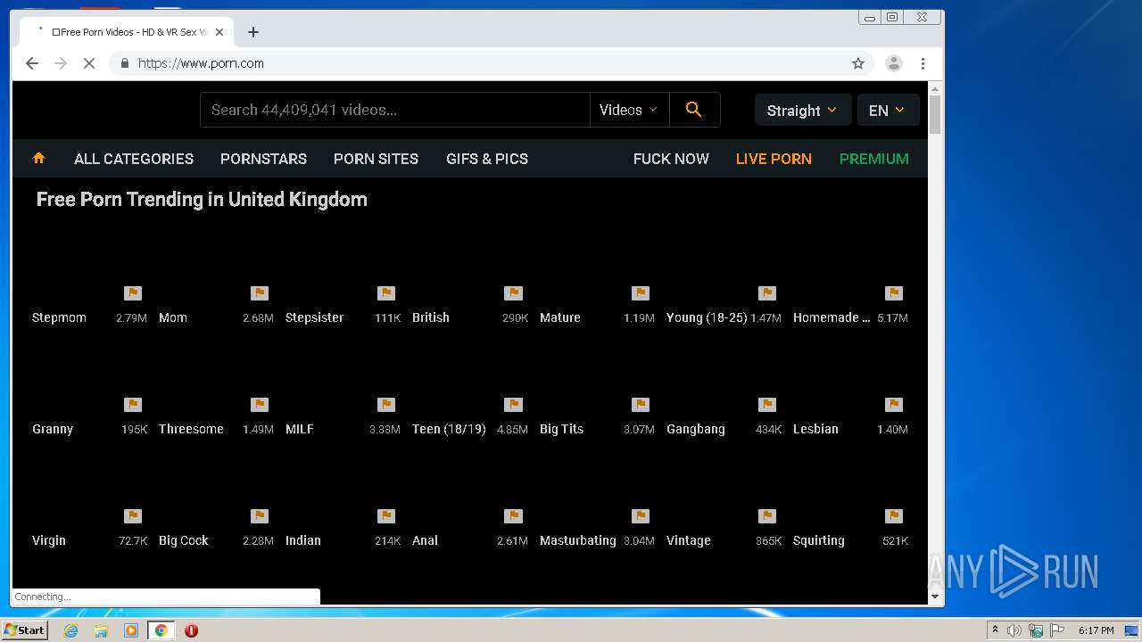Screen dimensions: 1142x642
Task: Switch to Chrome in the taskbar
Action: tap(161, 630)
